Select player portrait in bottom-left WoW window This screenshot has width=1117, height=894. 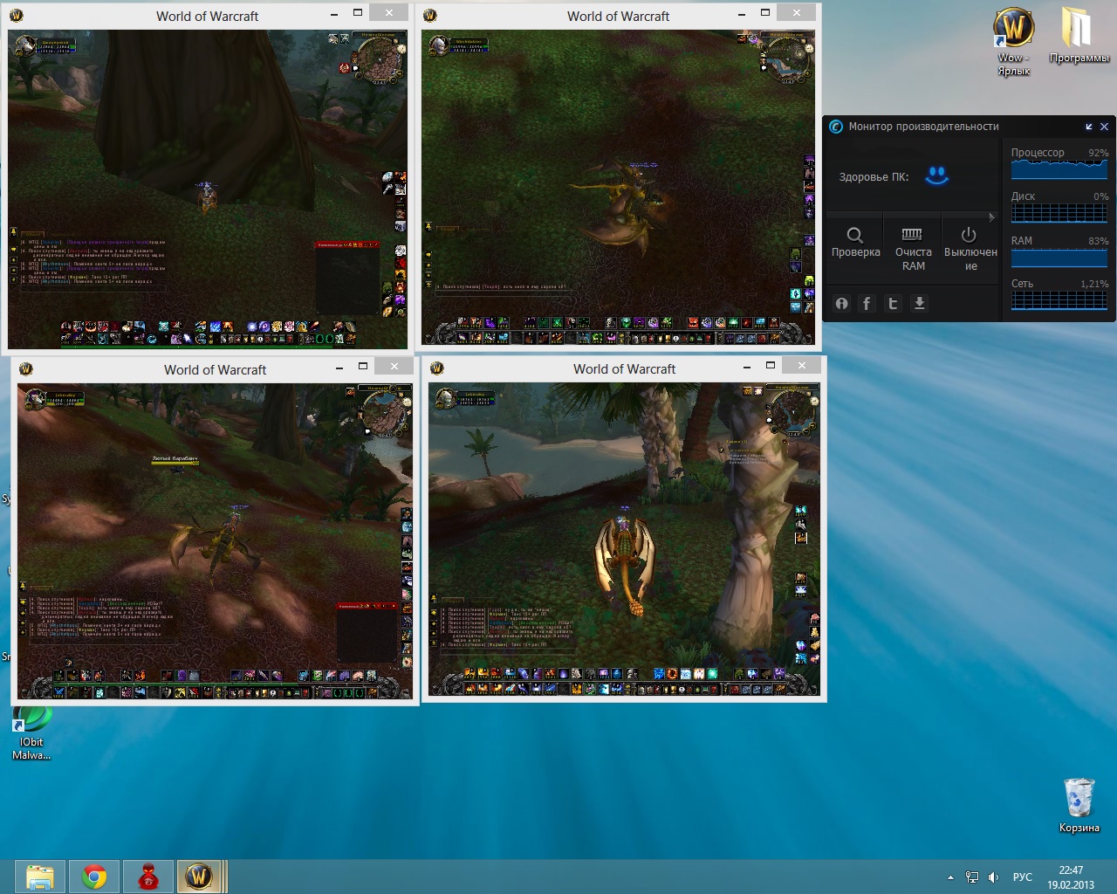click(35, 398)
